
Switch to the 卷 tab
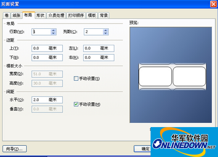[6, 15]
